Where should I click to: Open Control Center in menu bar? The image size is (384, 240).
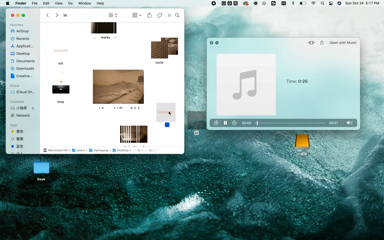pos(331,3)
